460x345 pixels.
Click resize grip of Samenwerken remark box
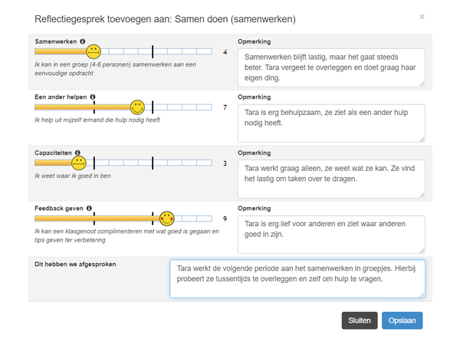pos(422,84)
